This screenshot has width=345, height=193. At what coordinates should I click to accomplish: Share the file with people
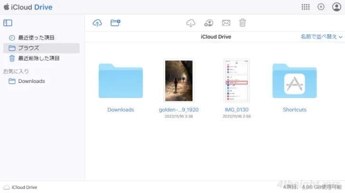(x=209, y=23)
